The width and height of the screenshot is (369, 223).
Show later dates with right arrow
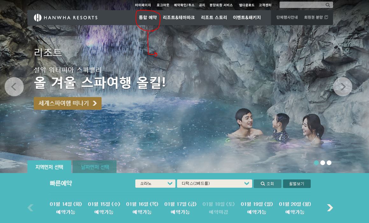330,208
